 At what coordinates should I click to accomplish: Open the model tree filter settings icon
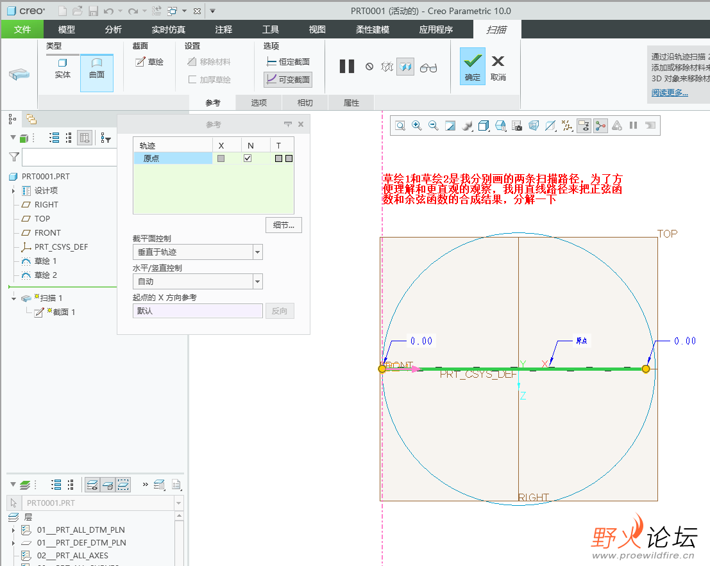point(105,138)
